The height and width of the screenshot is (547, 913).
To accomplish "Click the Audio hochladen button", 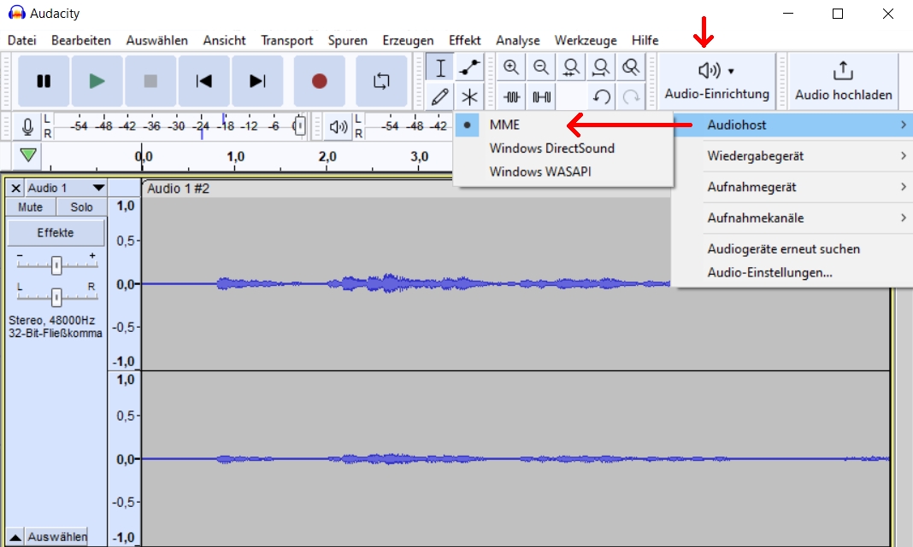I will 843,81.
